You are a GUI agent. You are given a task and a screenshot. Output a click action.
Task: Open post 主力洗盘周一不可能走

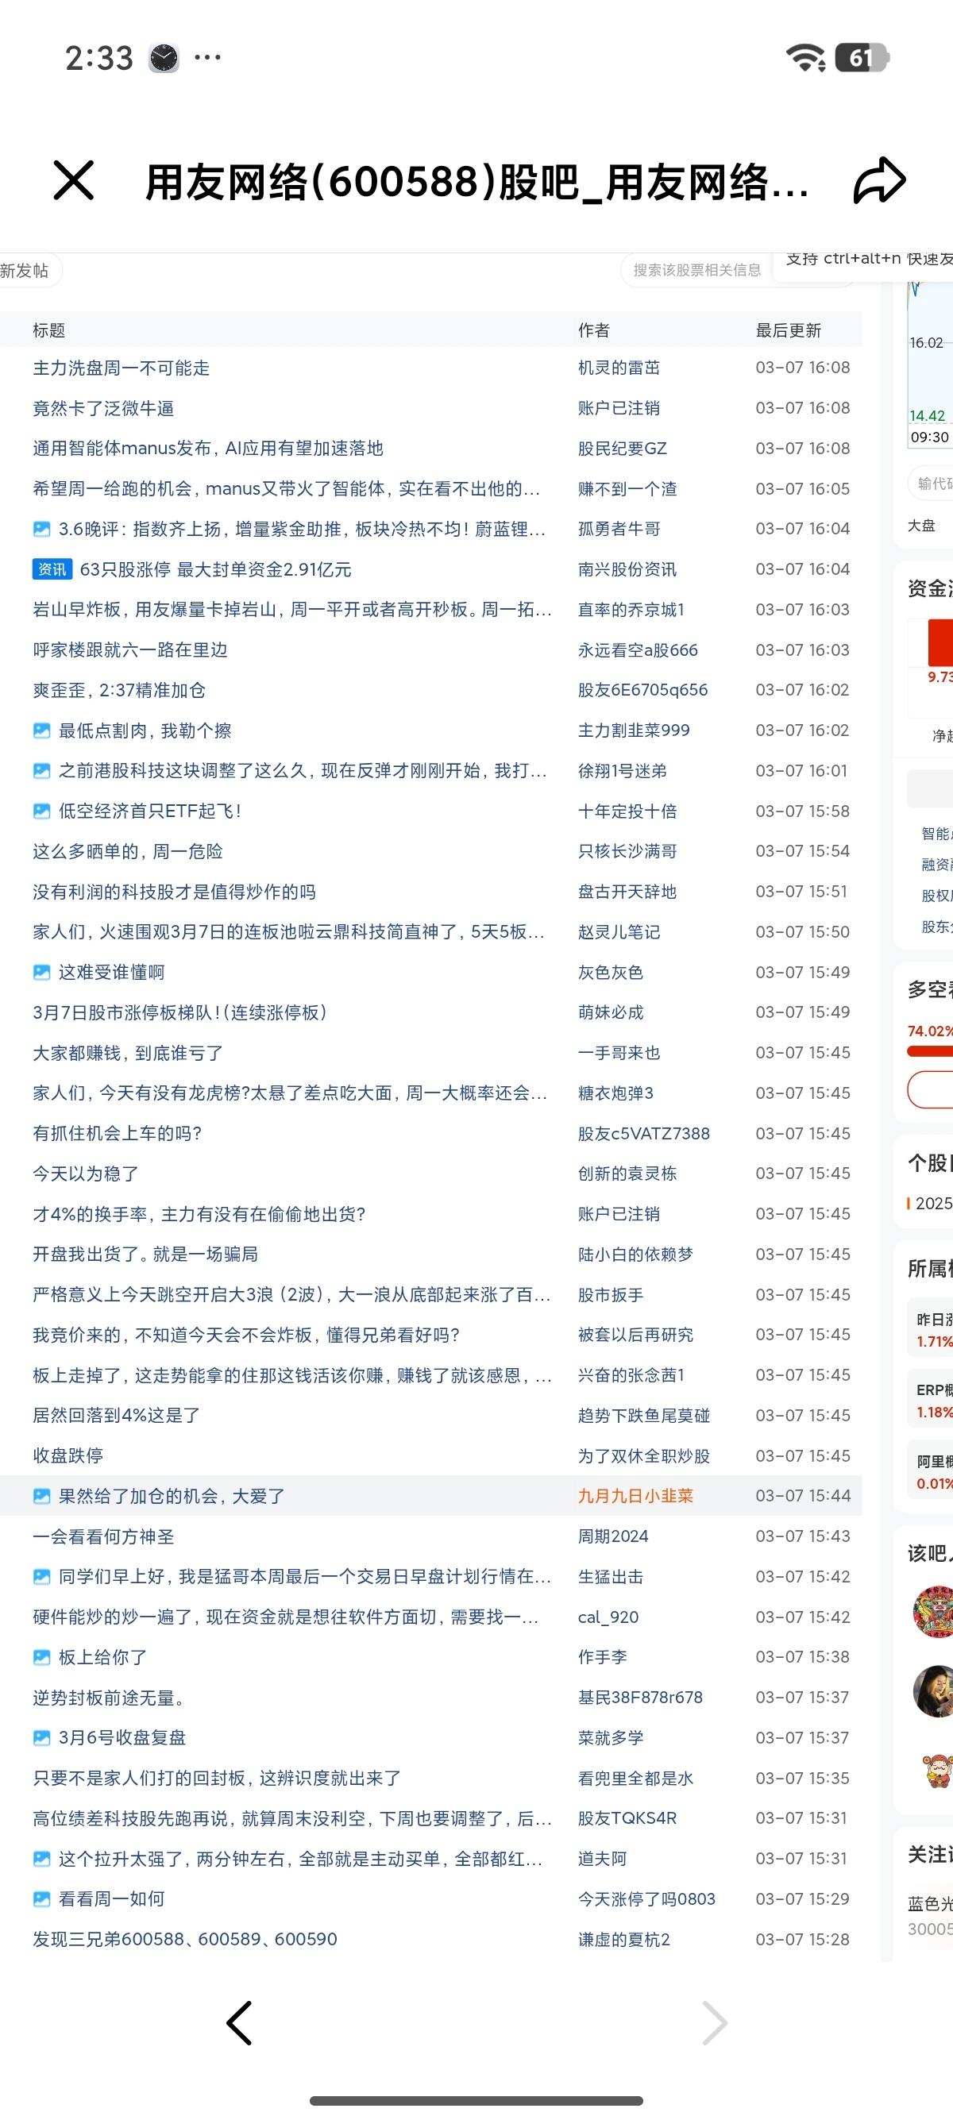click(x=121, y=368)
